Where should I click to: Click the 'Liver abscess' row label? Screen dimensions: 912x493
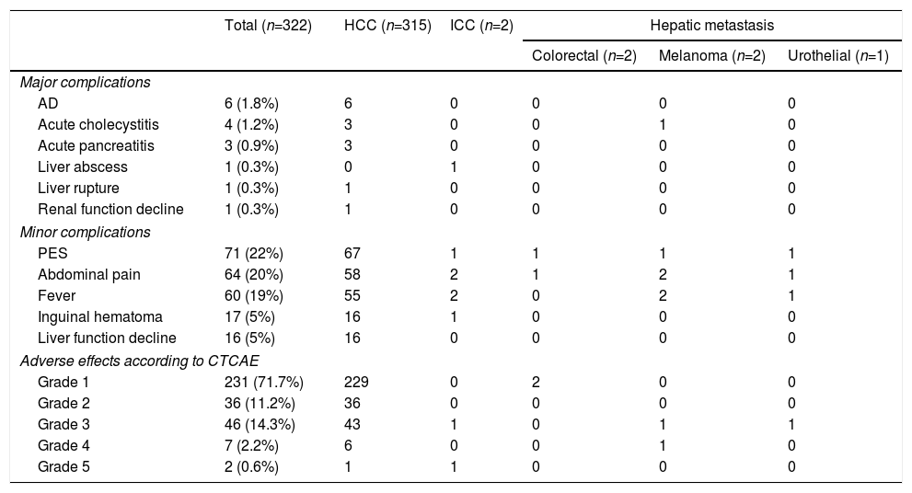pyautogui.click(x=83, y=166)
